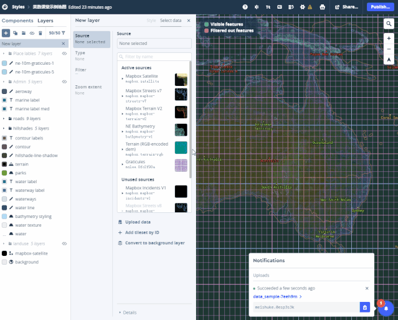Click Upload data

pos(135,222)
